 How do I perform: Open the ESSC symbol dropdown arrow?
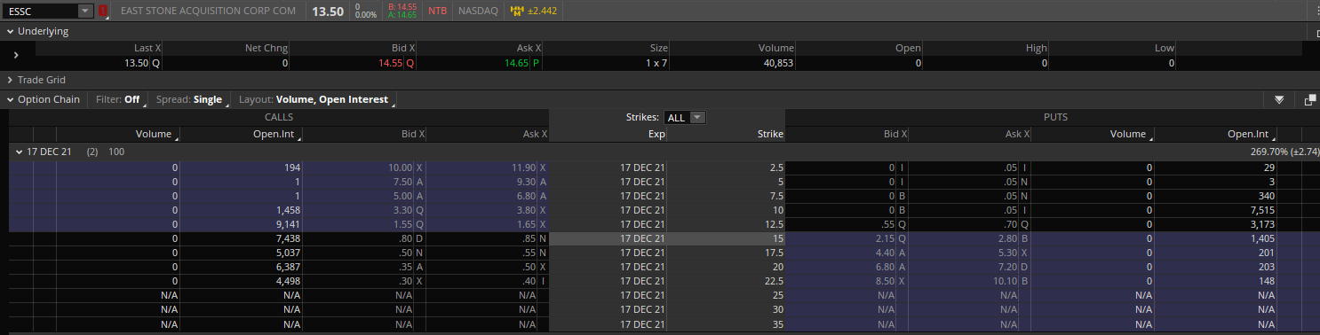tap(85, 12)
